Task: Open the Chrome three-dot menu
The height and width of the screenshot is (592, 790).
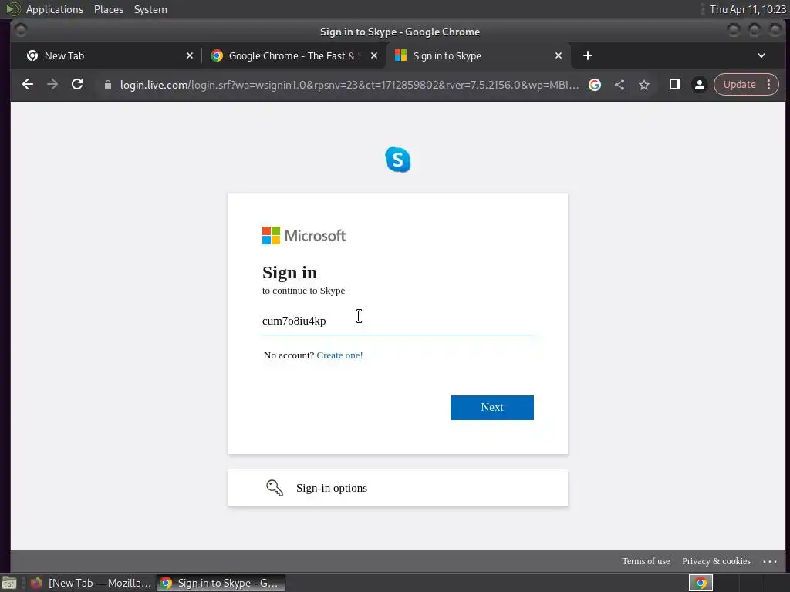Action: coord(769,85)
